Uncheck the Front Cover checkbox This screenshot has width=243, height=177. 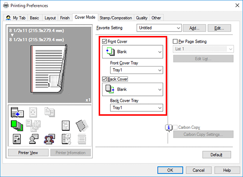tap(104, 41)
